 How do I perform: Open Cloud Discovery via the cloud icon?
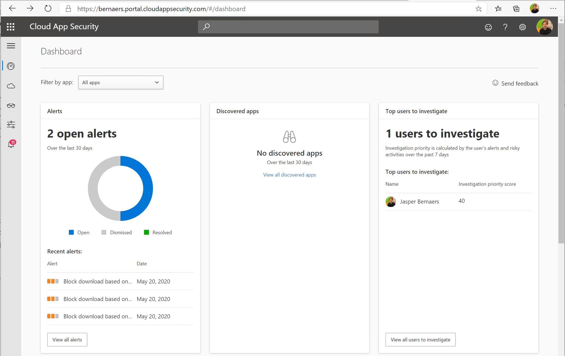11,86
